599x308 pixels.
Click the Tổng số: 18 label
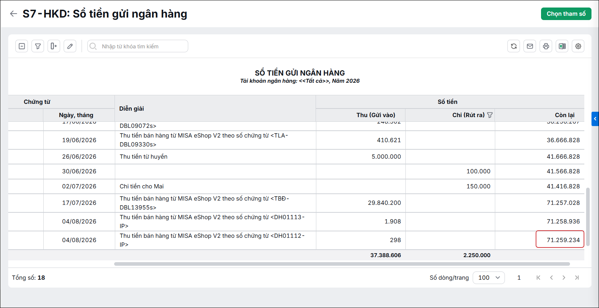pyautogui.click(x=28, y=278)
